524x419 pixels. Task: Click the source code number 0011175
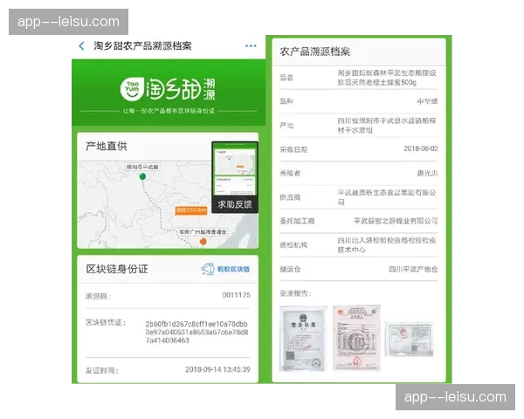point(235,296)
